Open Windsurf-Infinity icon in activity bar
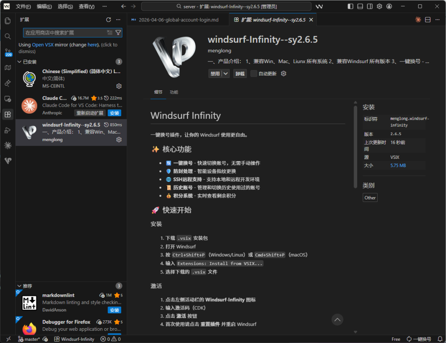Viewport: 446px width, 343px height. 8,161
